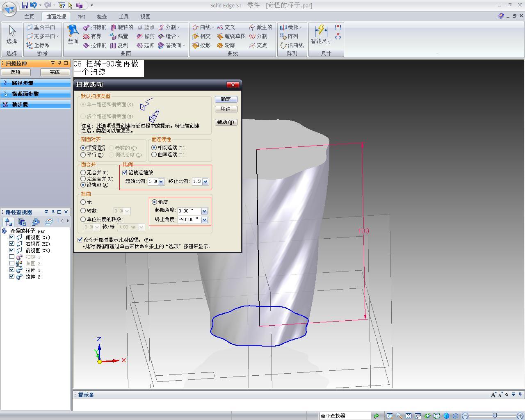
Task: Select 无合并 face merge radio
Action: pos(83,173)
